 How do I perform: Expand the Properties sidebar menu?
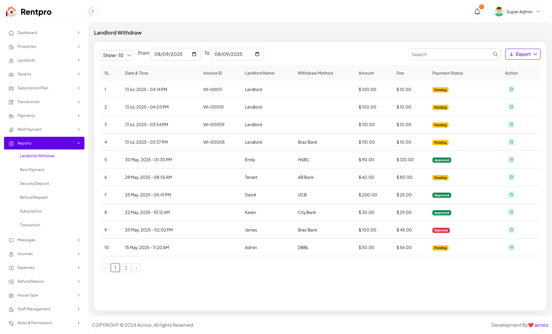coord(44,47)
